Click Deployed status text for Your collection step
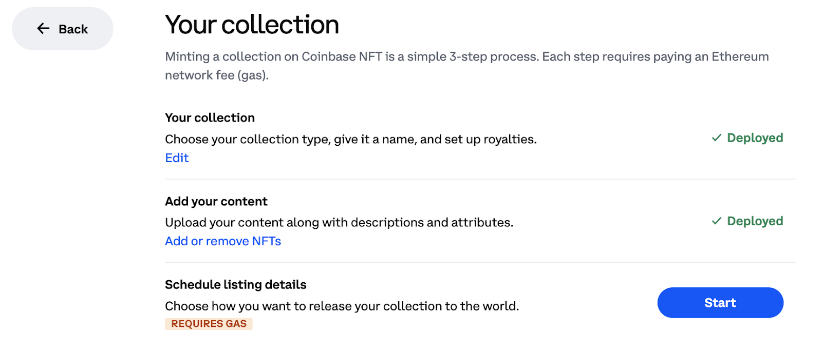Screen dimensions: 822x351 coord(755,138)
